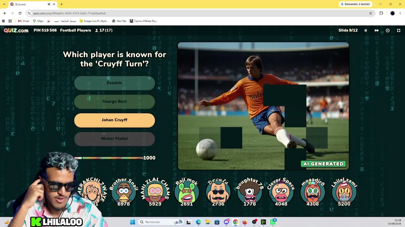405x227 pixels.
Task: Open the Maps bookmark
Action: 38,21
